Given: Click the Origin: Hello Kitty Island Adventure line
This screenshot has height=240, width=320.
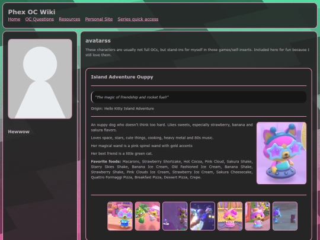Looking at the screenshot, I should pyautogui.click(x=123, y=108).
